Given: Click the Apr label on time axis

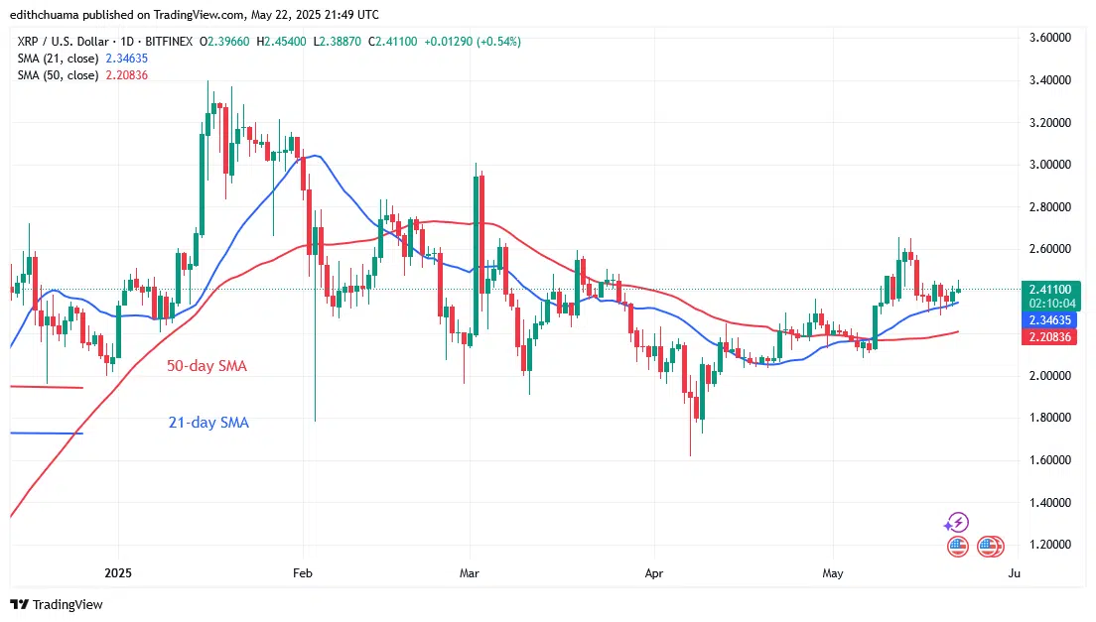Looking at the screenshot, I should (x=653, y=573).
